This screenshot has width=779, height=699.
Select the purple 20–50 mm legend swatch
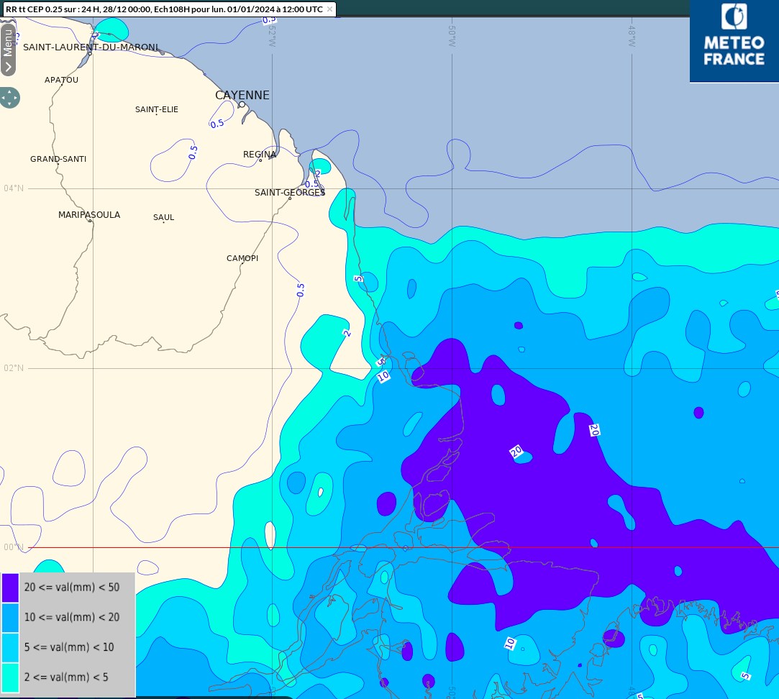pyautogui.click(x=10, y=587)
